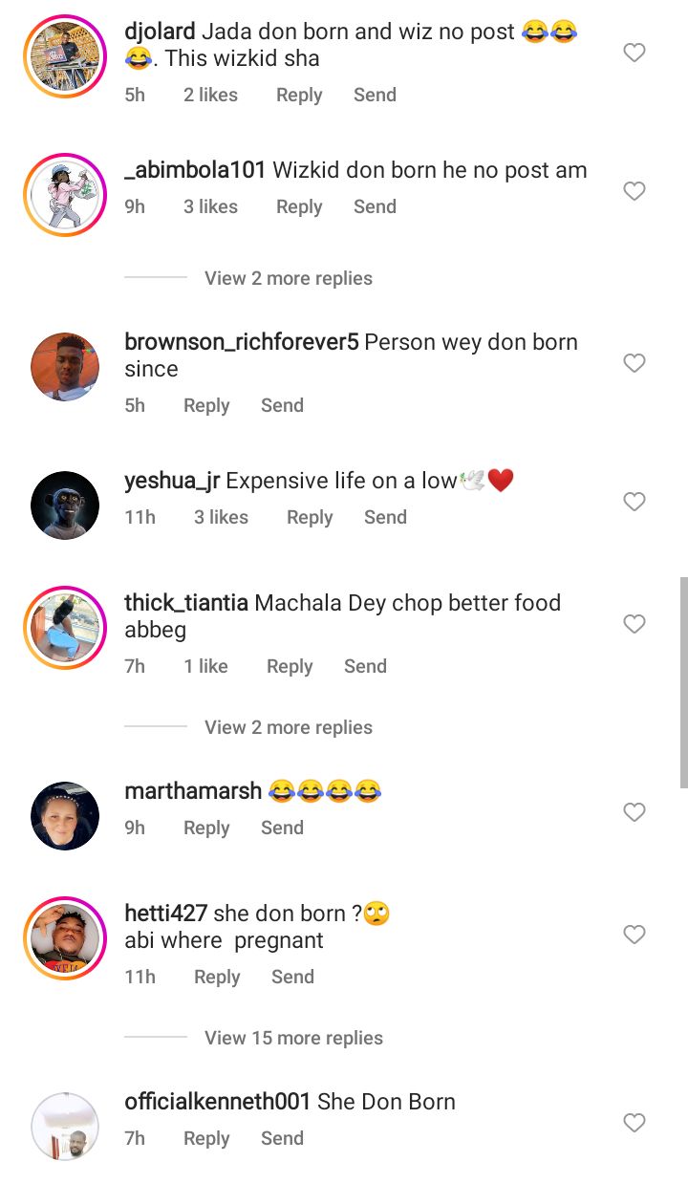This screenshot has width=688, height=1183.
Task: Toggle the like heart on brownson_richforever5's comment
Action: pos(634,363)
